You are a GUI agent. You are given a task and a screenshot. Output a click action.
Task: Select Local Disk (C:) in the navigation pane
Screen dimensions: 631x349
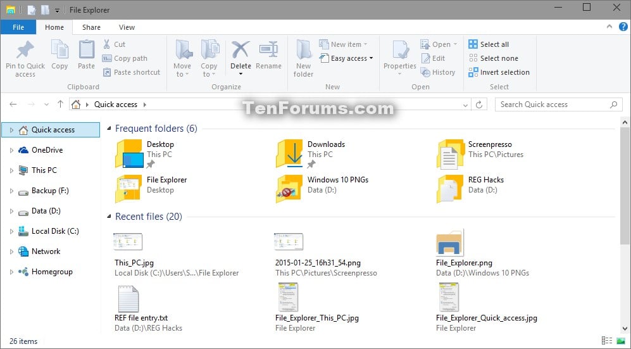50,231
